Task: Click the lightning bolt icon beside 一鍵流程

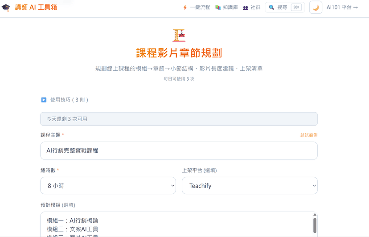Action: point(185,8)
